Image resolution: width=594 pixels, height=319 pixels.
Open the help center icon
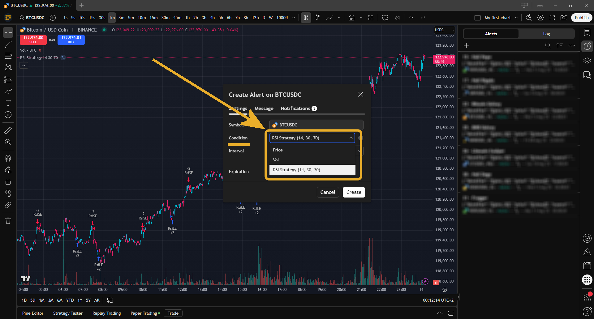point(587,311)
